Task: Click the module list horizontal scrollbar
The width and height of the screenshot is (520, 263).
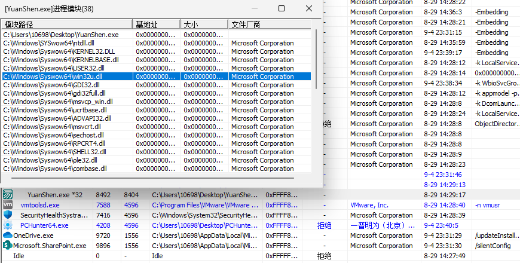Action: (152, 178)
